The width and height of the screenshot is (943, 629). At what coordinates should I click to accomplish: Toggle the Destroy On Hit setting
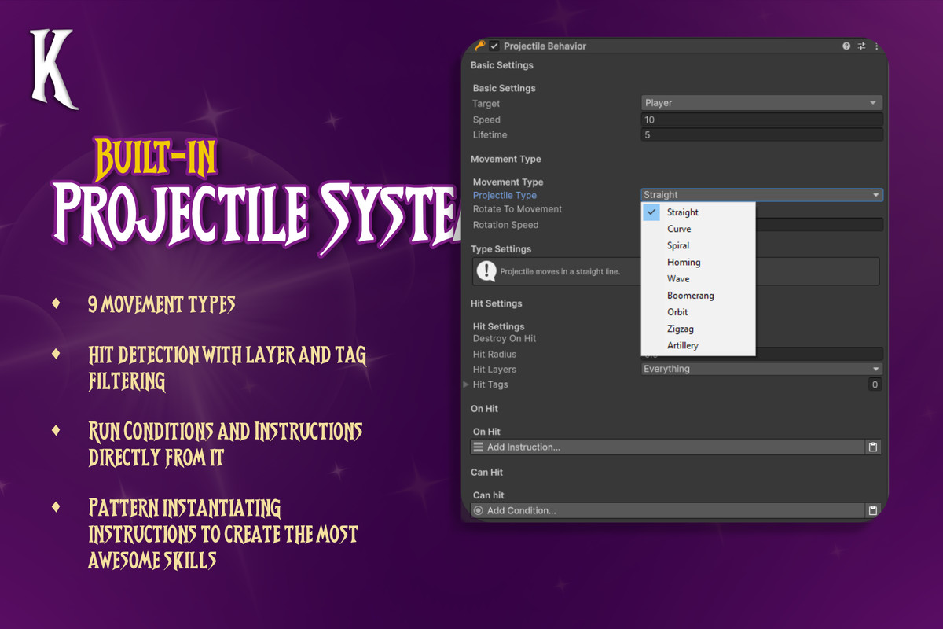click(x=643, y=338)
